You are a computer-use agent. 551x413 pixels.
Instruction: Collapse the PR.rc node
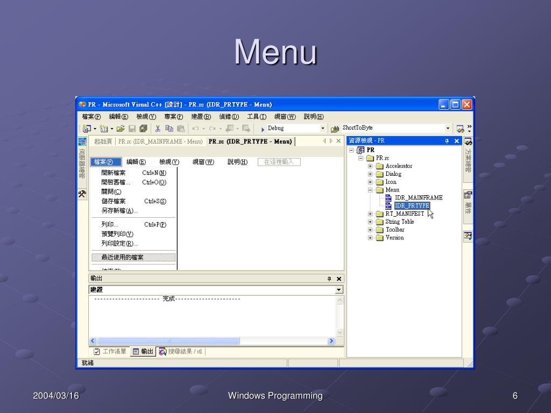(x=361, y=159)
